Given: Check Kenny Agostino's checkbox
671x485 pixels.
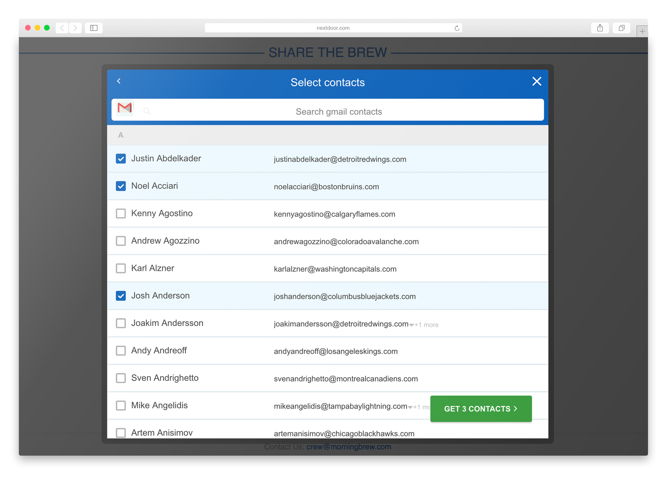Looking at the screenshot, I should tap(121, 213).
